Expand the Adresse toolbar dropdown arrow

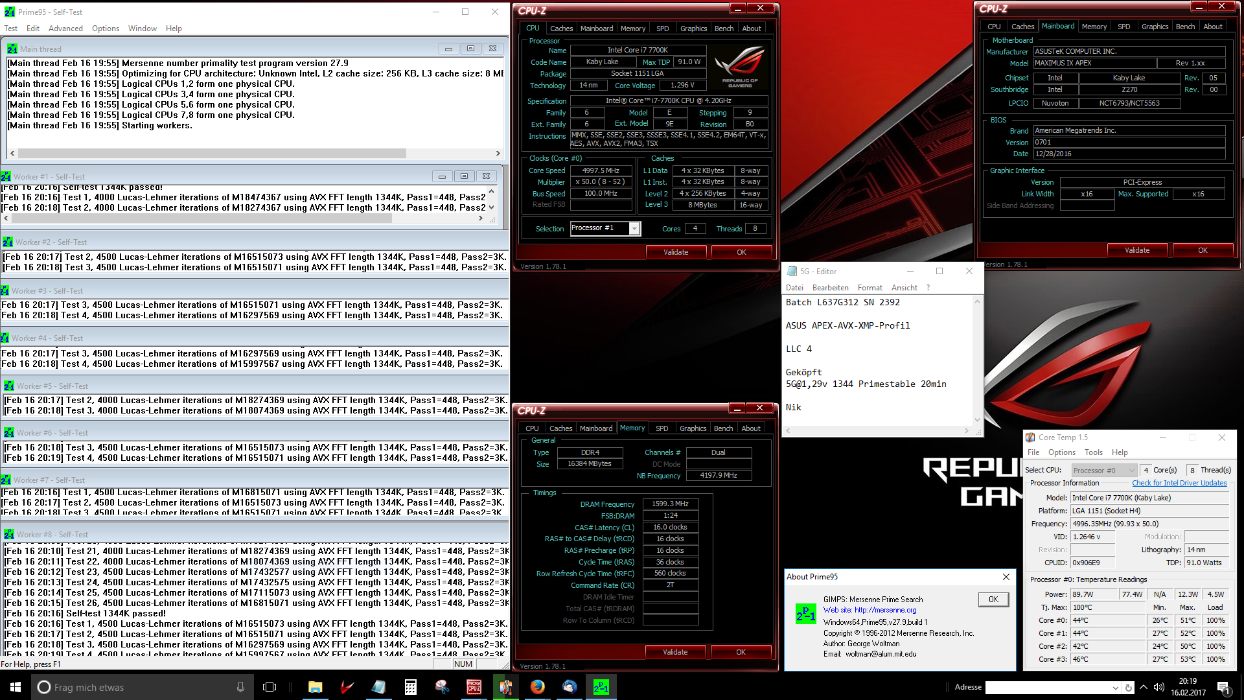click(x=1115, y=688)
